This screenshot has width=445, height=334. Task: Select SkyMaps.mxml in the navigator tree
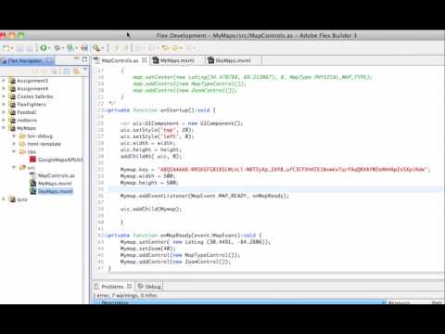click(x=51, y=191)
